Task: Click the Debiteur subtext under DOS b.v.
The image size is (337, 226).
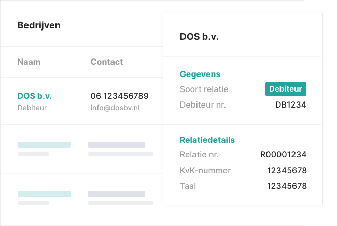Action: point(32,108)
